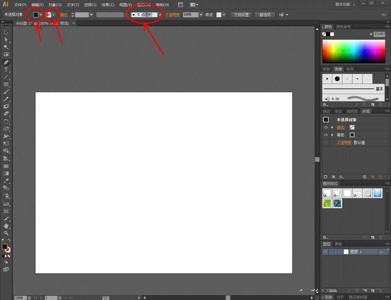Click the hex color value field

tap(379, 34)
